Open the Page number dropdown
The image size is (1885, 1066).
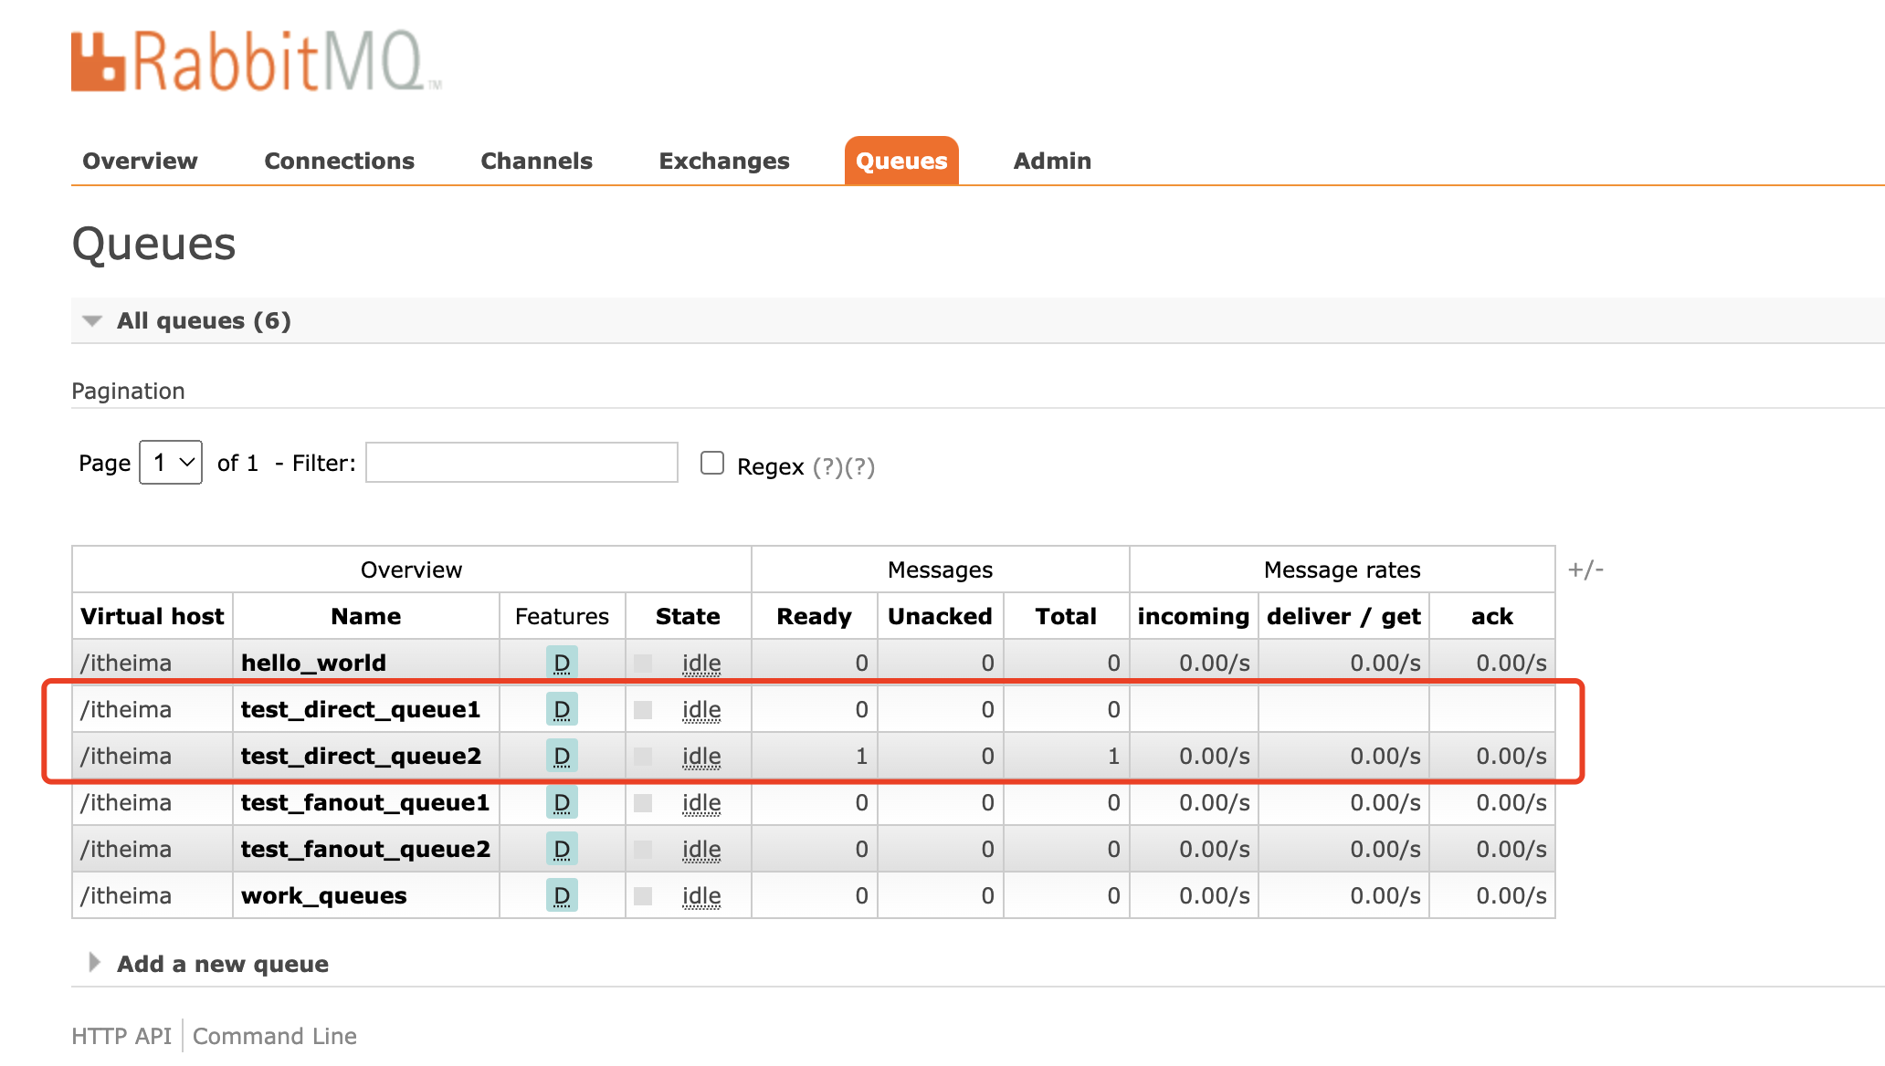pyautogui.click(x=171, y=463)
